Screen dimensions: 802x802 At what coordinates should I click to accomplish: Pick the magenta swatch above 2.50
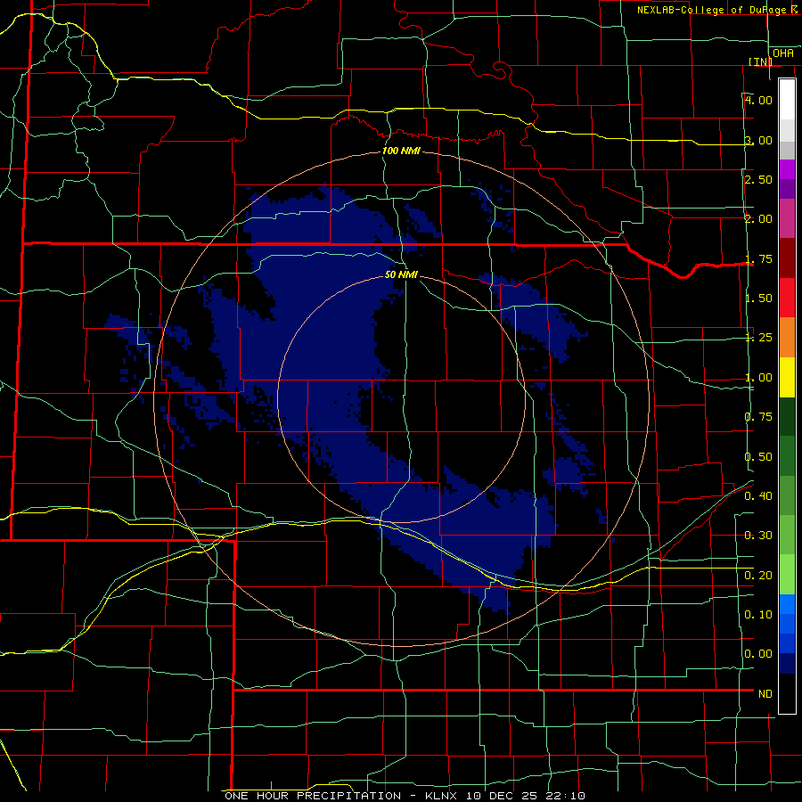[x=787, y=169]
